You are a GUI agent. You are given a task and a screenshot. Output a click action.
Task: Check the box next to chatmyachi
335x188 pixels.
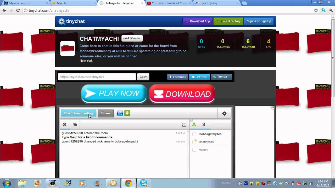(x=194, y=142)
